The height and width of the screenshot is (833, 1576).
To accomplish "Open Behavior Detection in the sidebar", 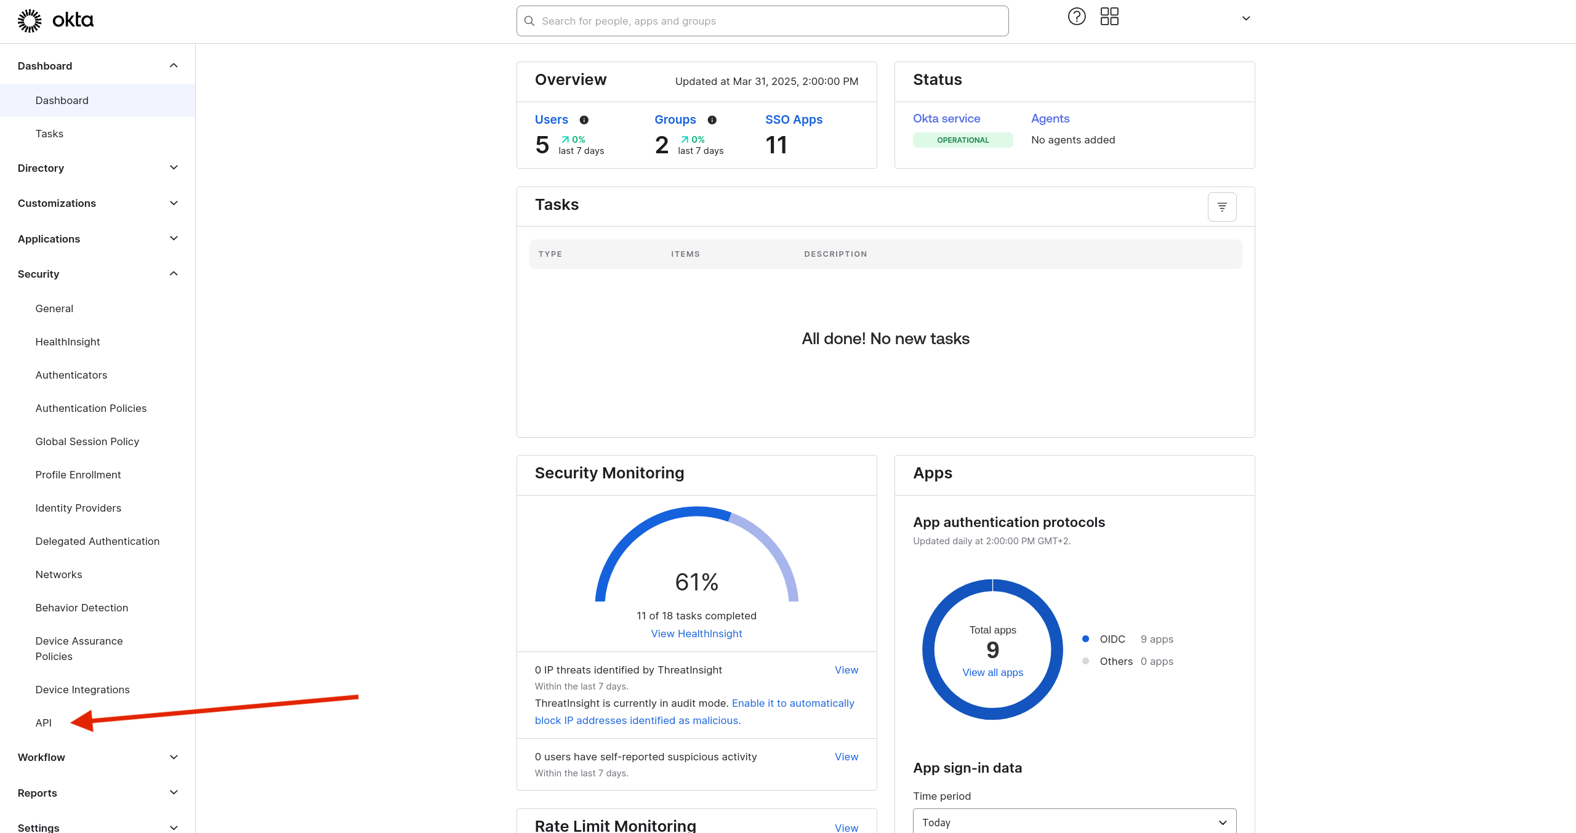I will [82, 608].
